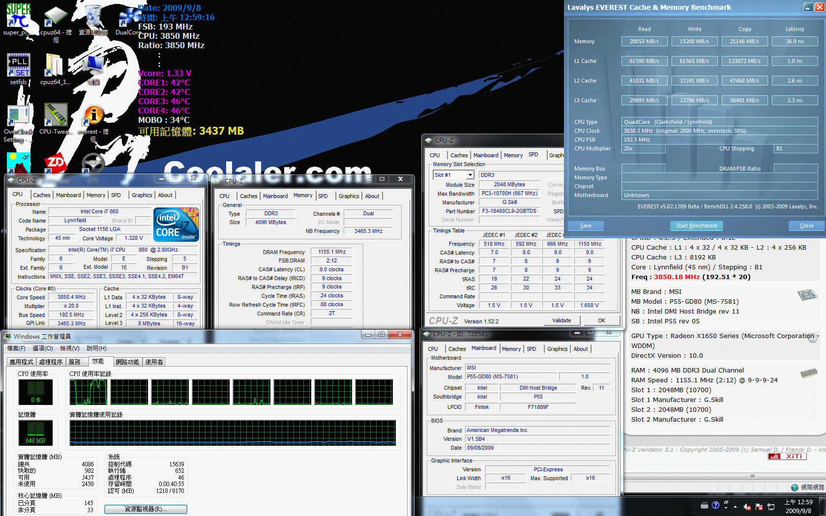Select the Part Number field F3-18400CL9-2GBTDS

point(509,211)
